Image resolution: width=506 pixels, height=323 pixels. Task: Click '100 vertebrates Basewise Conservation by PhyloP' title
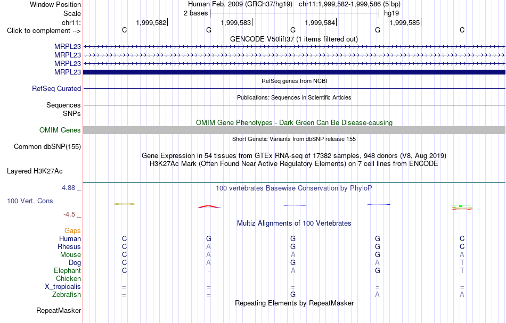[294, 188]
